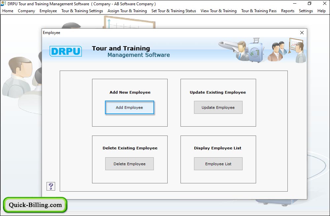Click the 'Tour and Training' banner title

click(x=121, y=48)
